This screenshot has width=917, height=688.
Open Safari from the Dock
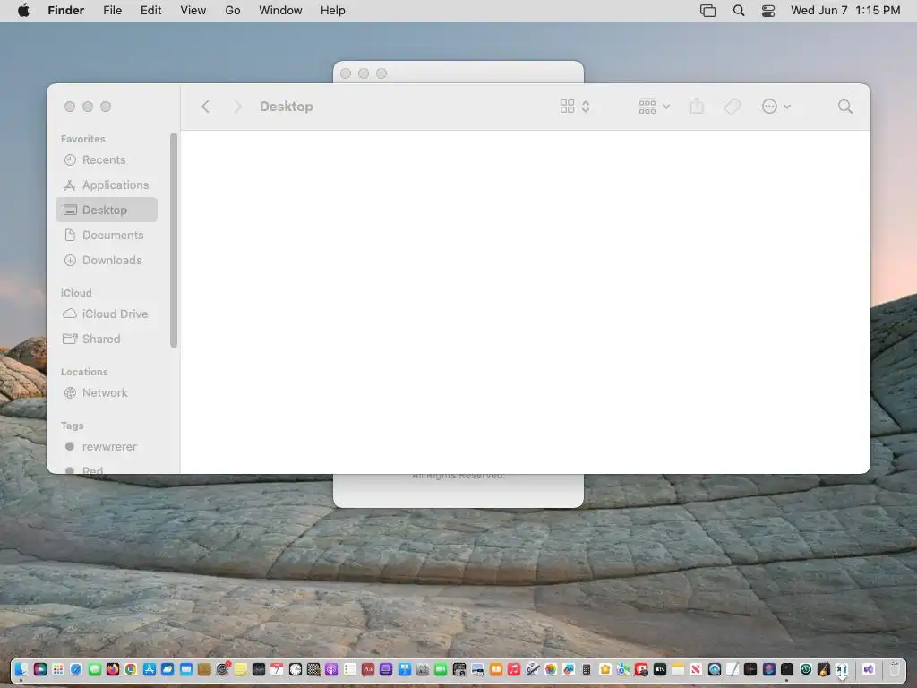(x=76, y=669)
